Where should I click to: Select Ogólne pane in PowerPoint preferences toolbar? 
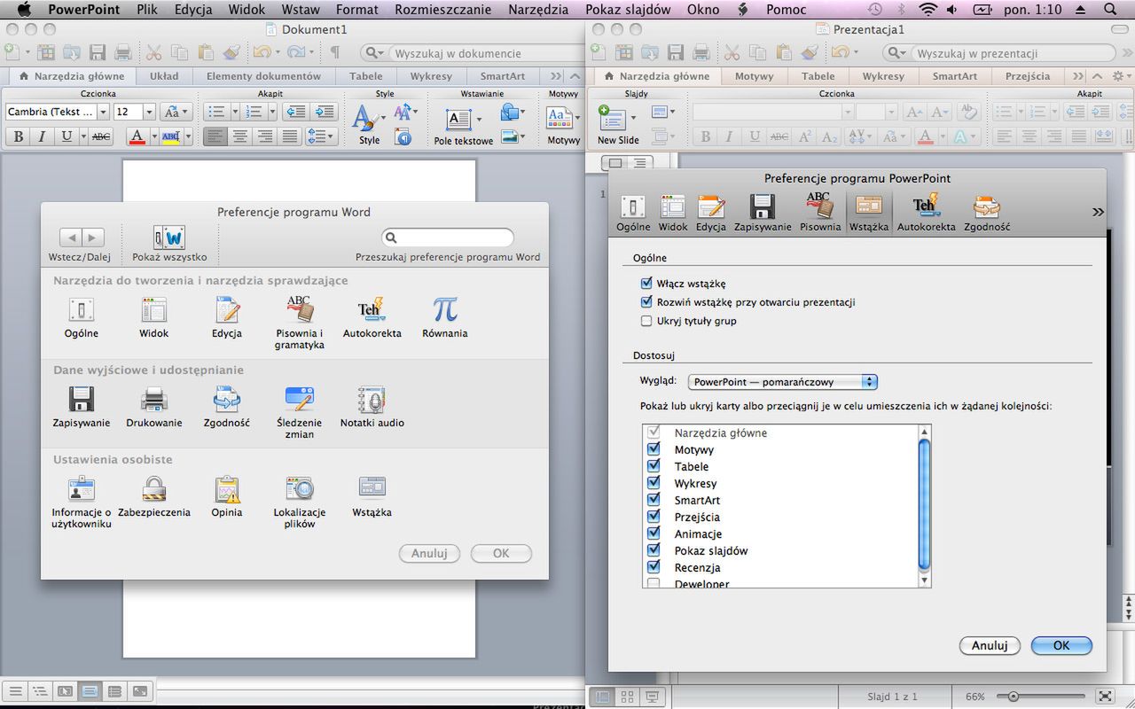coord(633,213)
